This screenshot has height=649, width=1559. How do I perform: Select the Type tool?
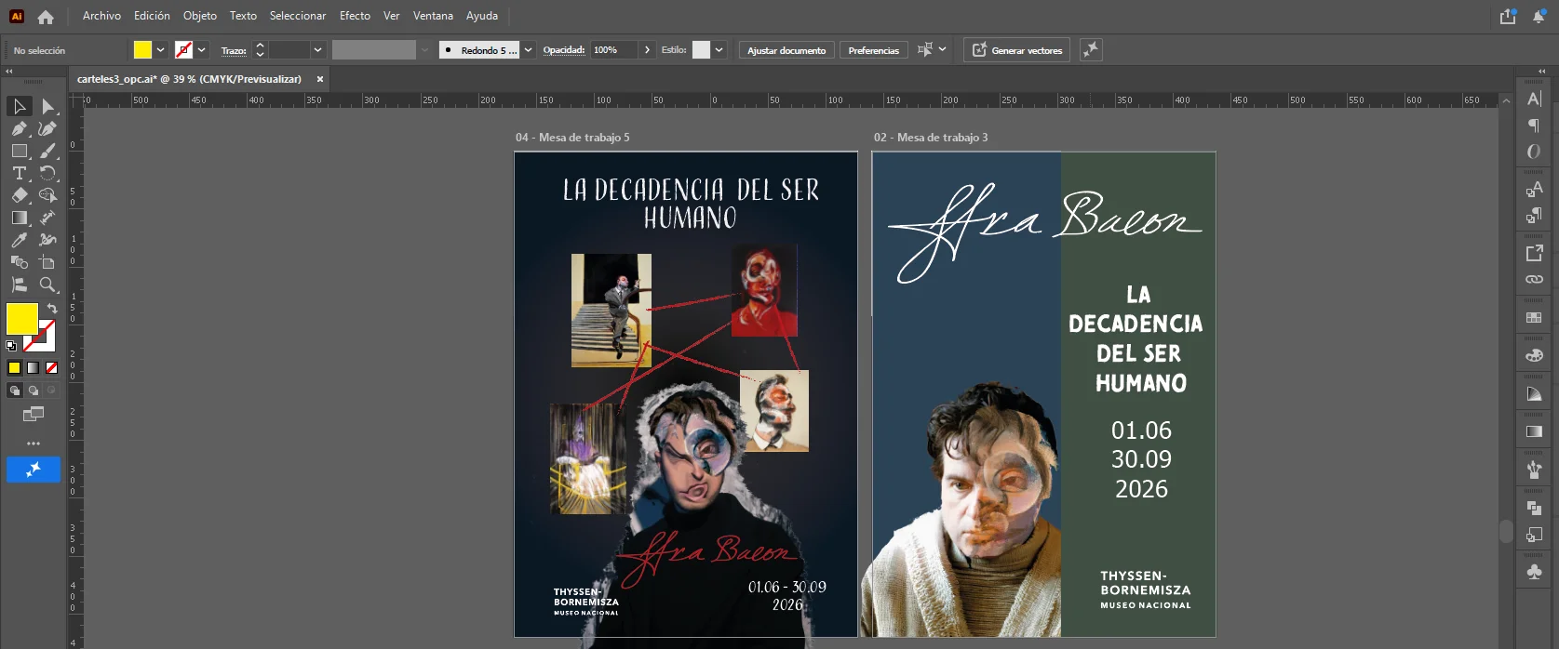tap(20, 173)
